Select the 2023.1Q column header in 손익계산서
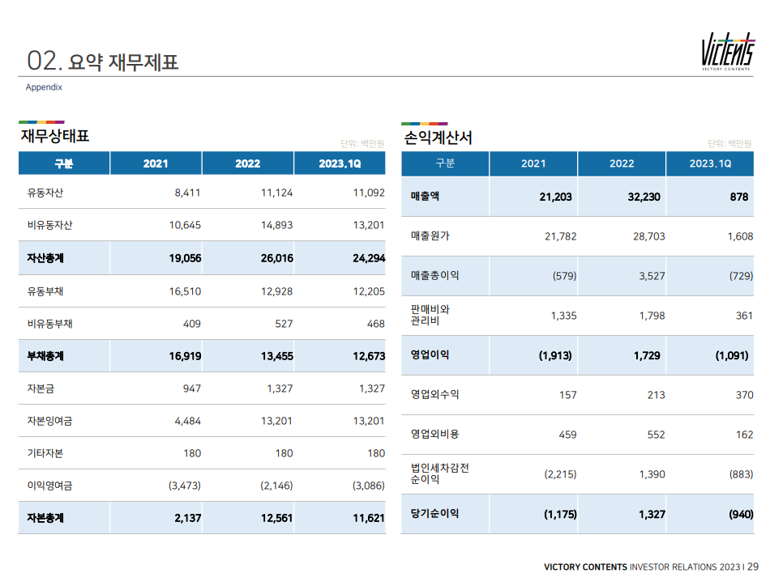Image resolution: width=770 pixels, height=573 pixels. tap(710, 163)
